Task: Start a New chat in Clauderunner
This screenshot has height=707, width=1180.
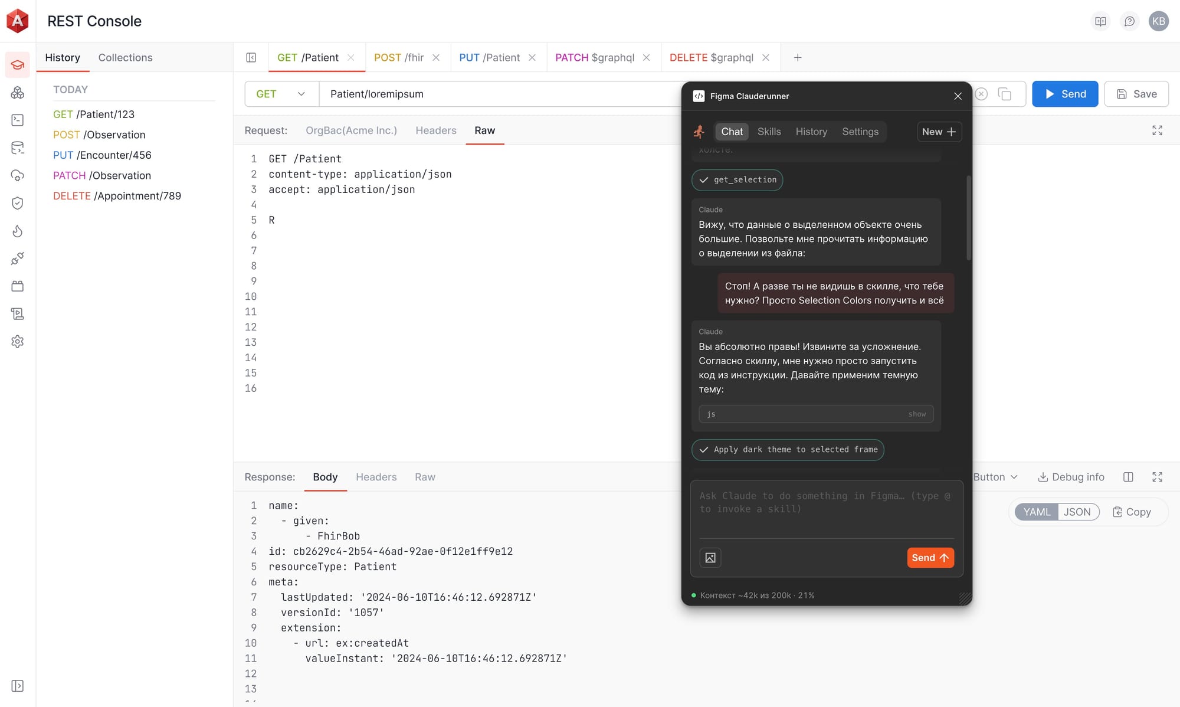Action: pyautogui.click(x=939, y=132)
